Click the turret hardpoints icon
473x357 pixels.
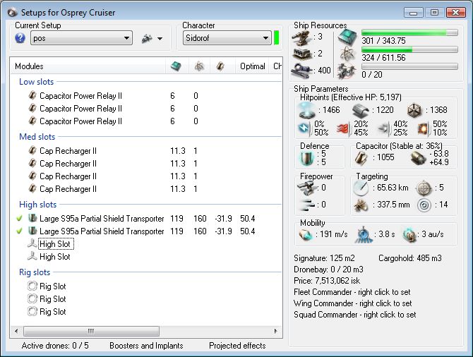pyautogui.click(x=301, y=38)
